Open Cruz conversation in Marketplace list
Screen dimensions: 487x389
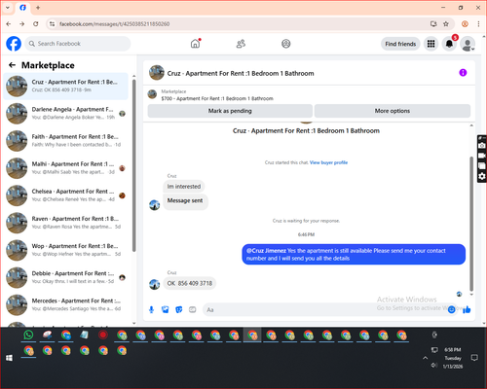[65, 86]
